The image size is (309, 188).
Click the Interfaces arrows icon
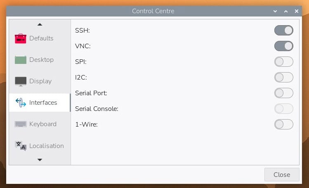(x=21, y=103)
